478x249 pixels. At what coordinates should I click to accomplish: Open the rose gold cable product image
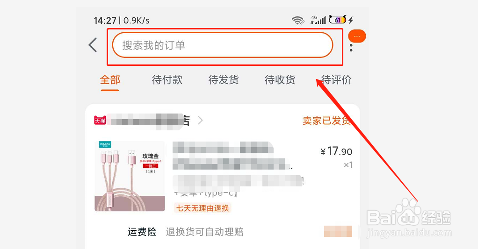(130, 176)
